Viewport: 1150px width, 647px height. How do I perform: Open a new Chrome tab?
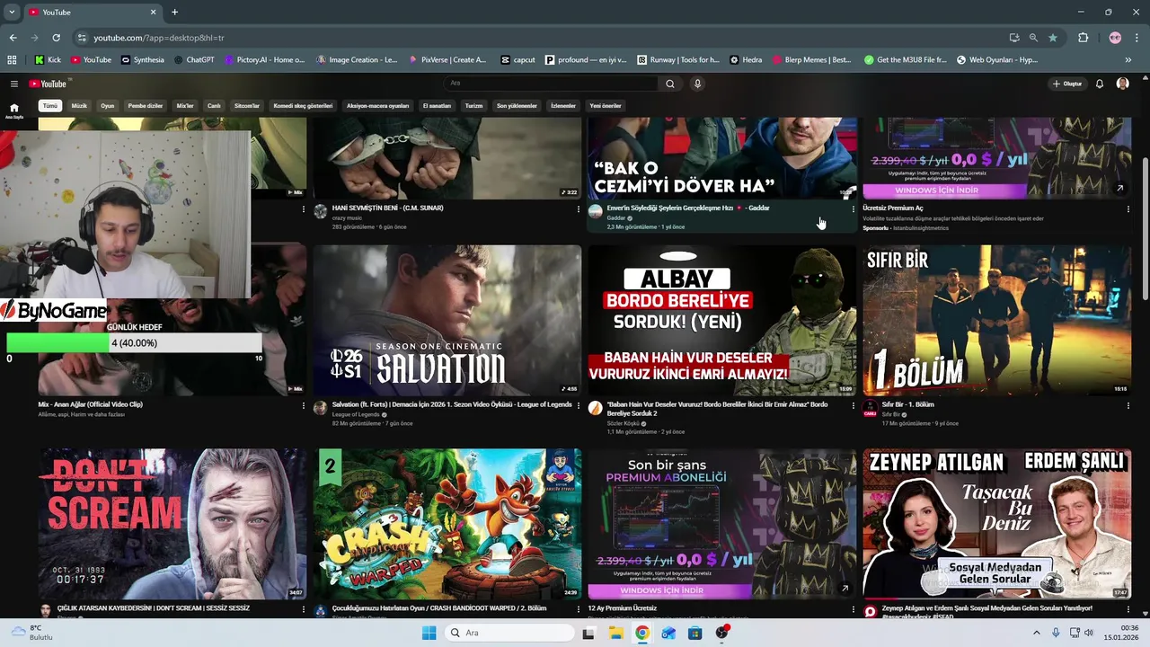(174, 13)
